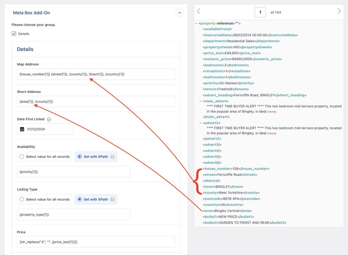Go to previous record with left arrow

(198, 11)
